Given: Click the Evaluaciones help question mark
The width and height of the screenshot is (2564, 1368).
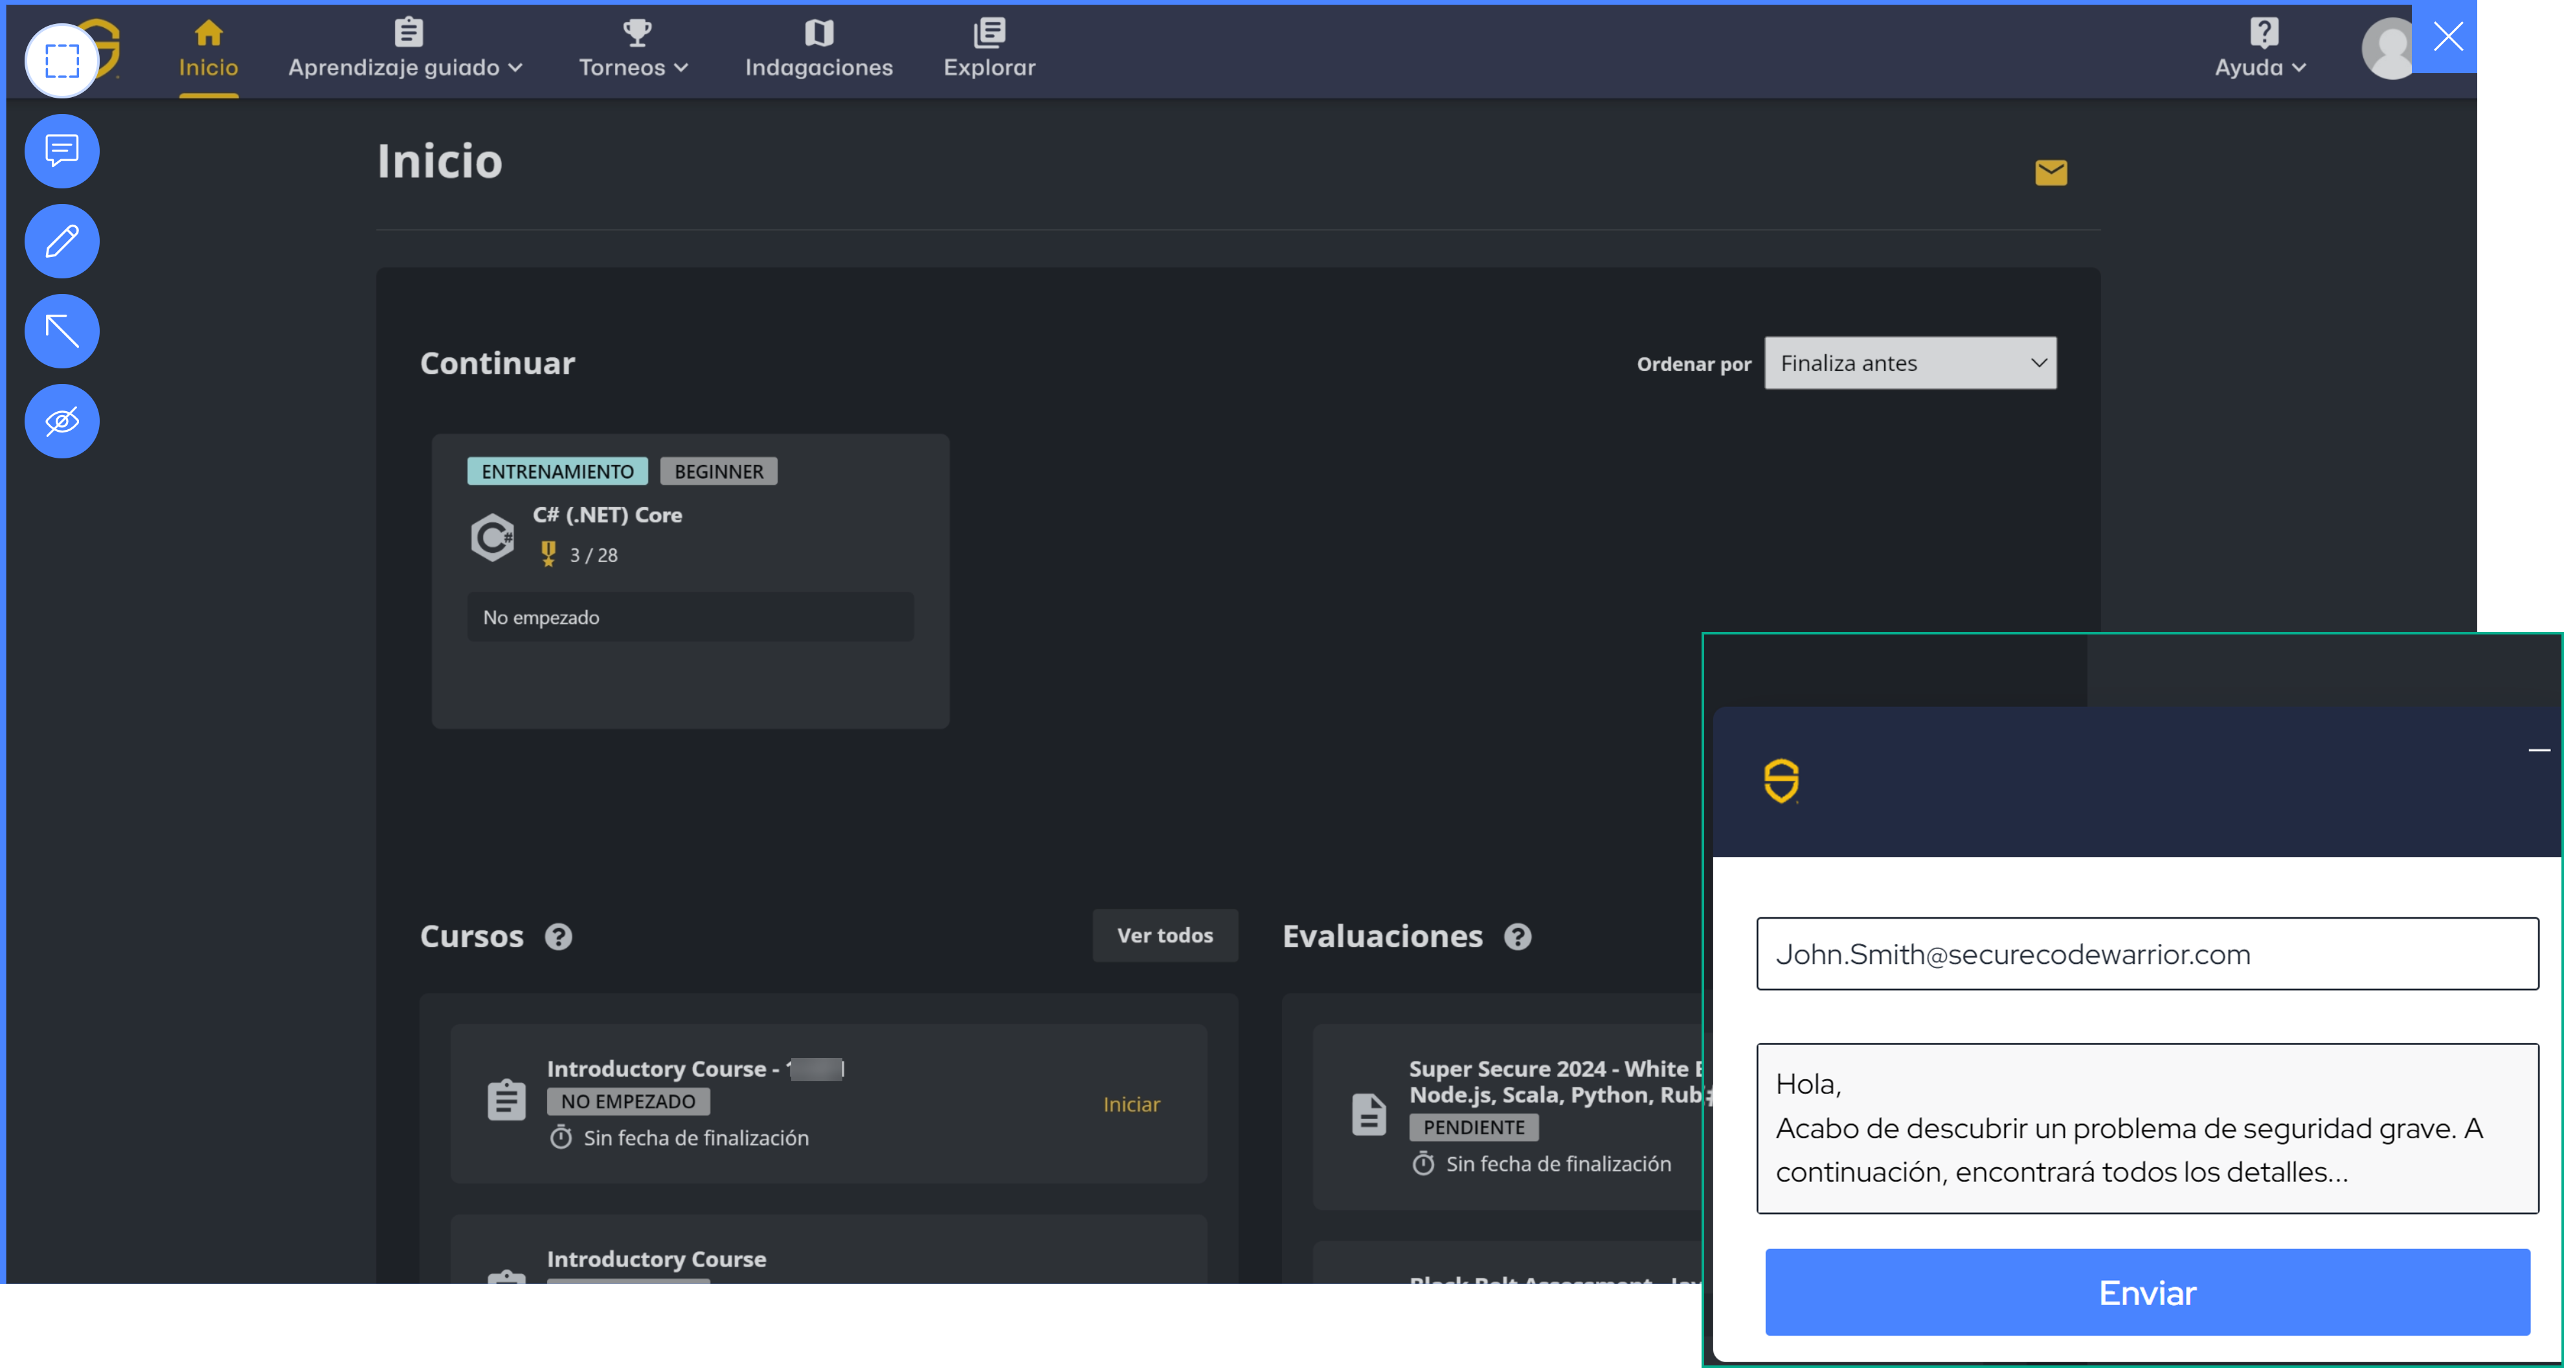Looking at the screenshot, I should coord(1517,936).
